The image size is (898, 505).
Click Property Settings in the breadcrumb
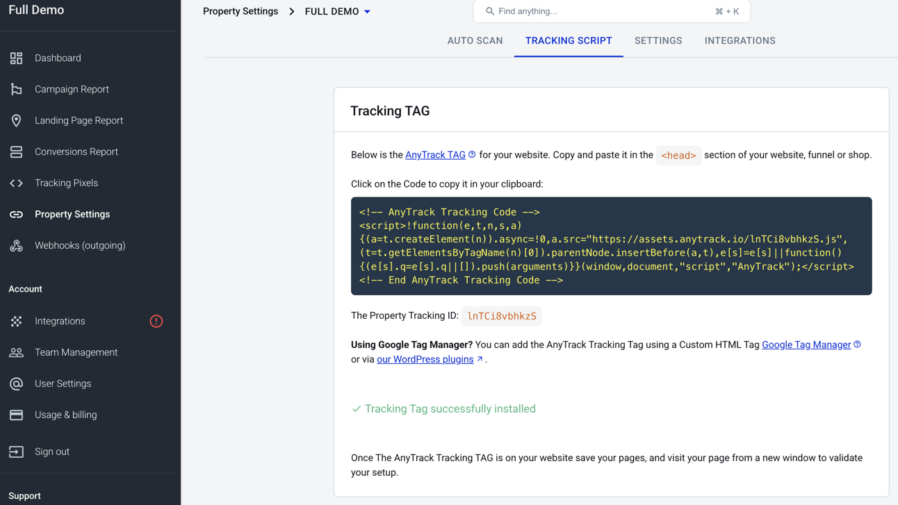tap(240, 12)
